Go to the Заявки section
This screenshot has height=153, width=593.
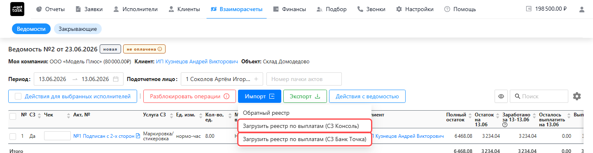click(89, 9)
